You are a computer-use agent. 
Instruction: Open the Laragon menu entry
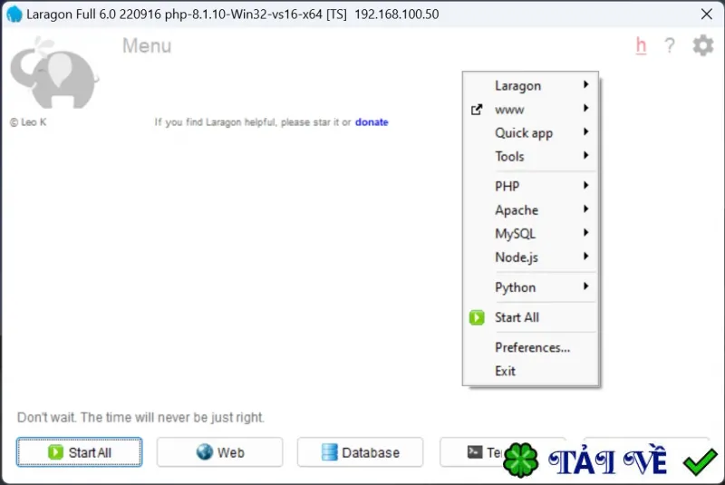coord(530,85)
